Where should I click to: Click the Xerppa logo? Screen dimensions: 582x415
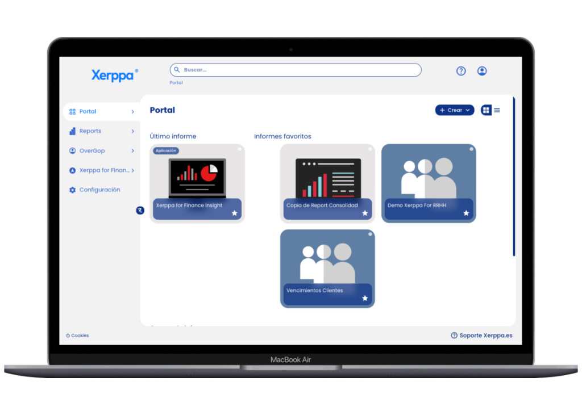(115, 75)
